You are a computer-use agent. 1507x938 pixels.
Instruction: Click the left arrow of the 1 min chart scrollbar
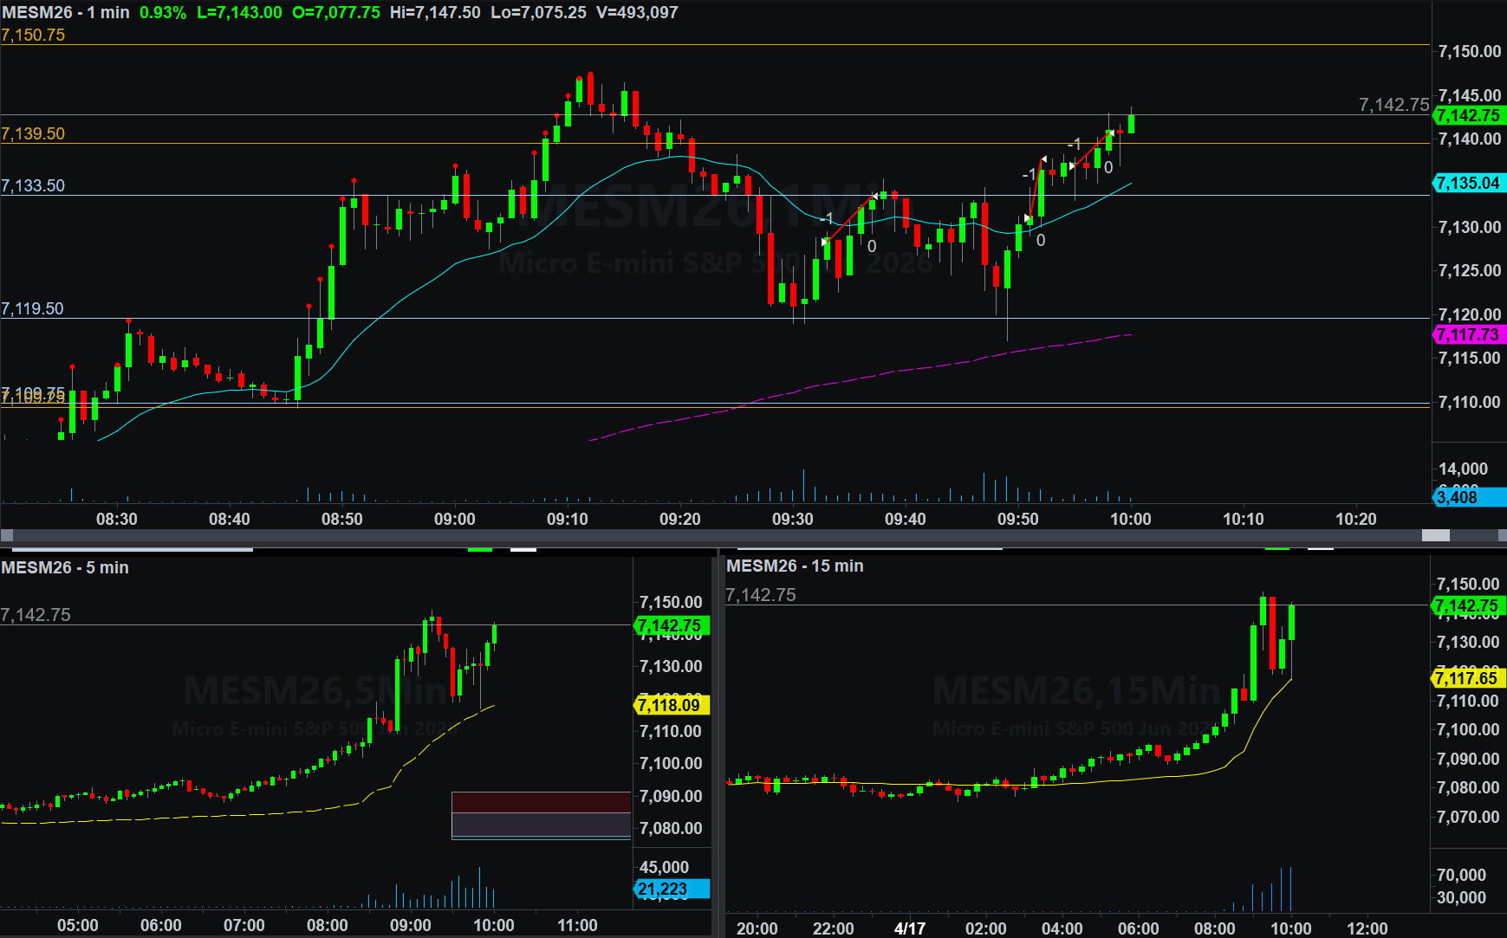7,535
